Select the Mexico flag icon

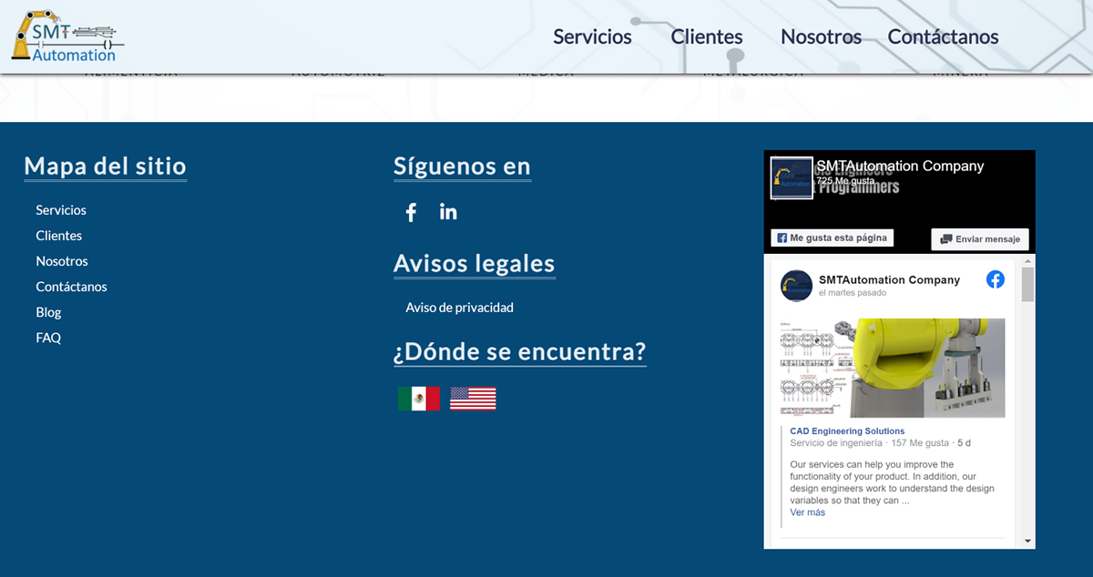[x=418, y=399]
